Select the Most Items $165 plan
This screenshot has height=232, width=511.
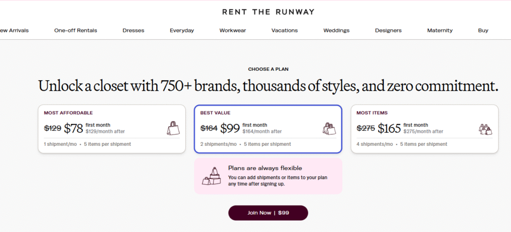point(424,129)
